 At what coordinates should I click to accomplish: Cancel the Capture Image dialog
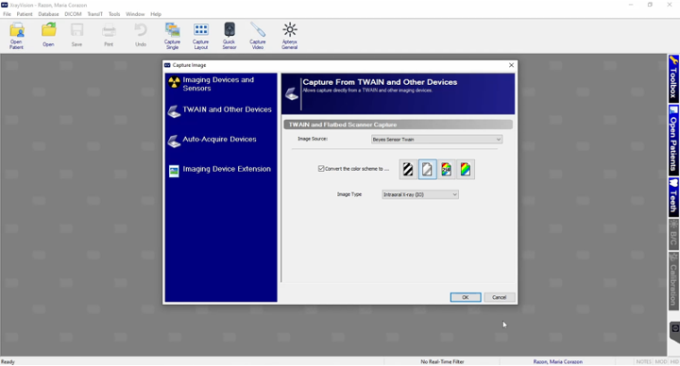pos(500,297)
